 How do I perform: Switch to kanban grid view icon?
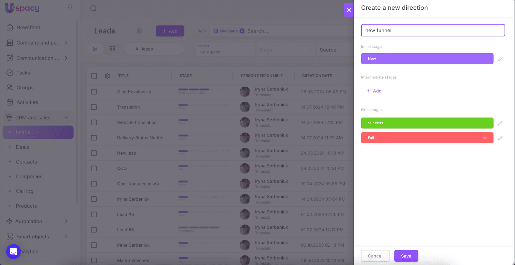point(112,49)
